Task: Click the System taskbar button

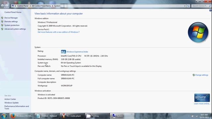Action: (122, 116)
